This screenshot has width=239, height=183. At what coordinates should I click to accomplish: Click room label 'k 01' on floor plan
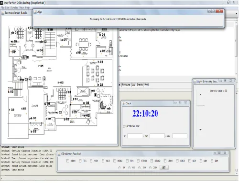102,35
